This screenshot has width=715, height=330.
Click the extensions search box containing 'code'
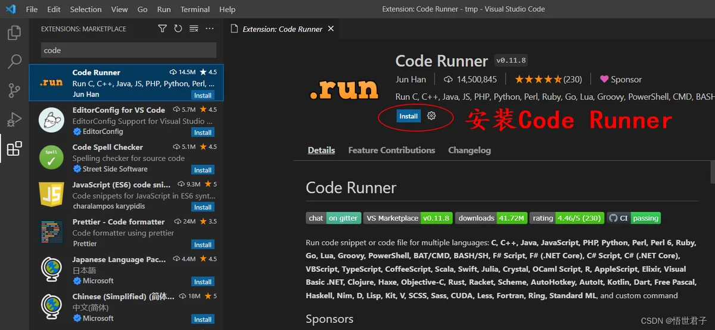pos(128,50)
